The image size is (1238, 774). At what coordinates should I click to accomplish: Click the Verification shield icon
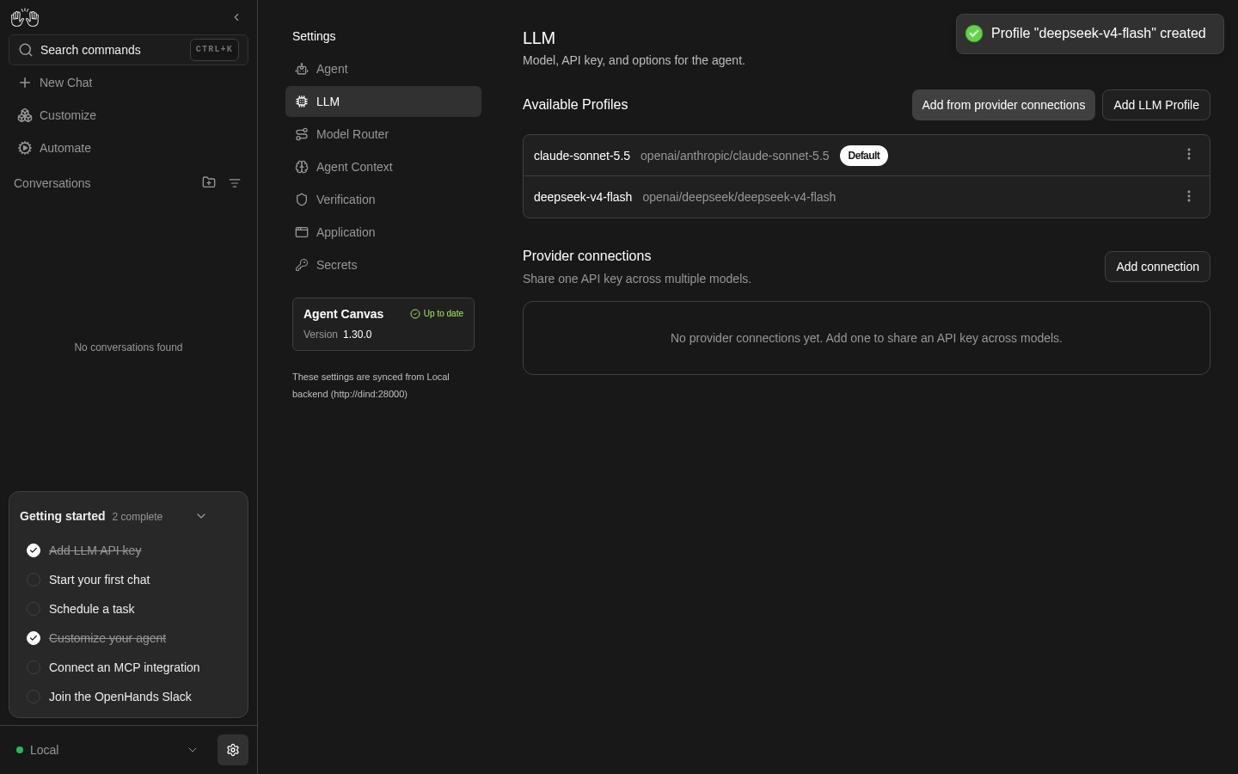(x=302, y=200)
